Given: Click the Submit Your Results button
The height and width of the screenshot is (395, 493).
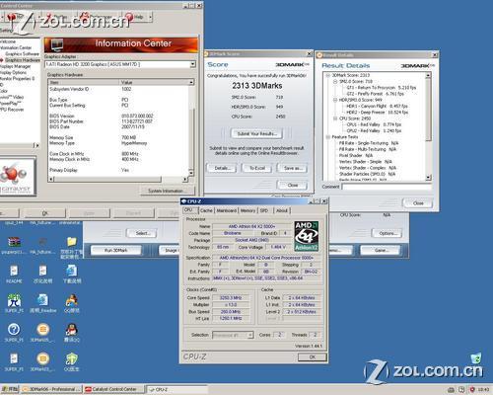Looking at the screenshot, I should (257, 134).
